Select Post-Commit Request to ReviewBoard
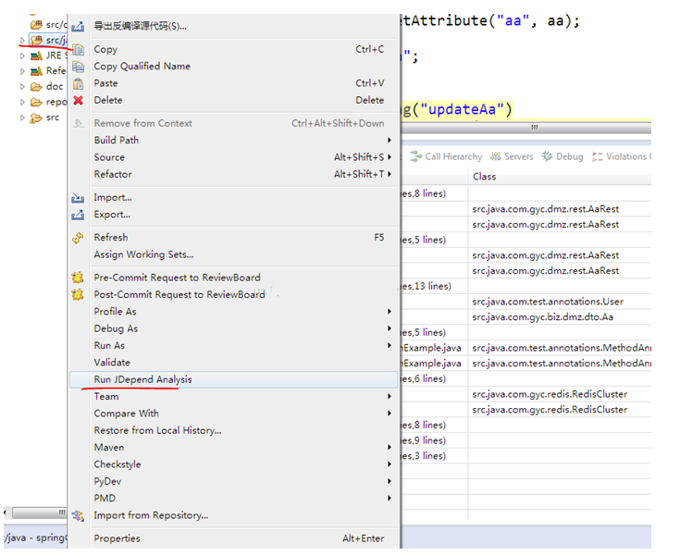The width and height of the screenshot is (680, 556). [x=234, y=294]
